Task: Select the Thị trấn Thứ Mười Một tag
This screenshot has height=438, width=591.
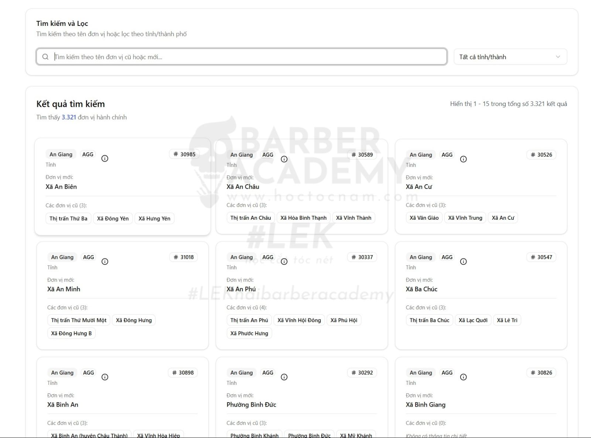Action: [x=79, y=320]
